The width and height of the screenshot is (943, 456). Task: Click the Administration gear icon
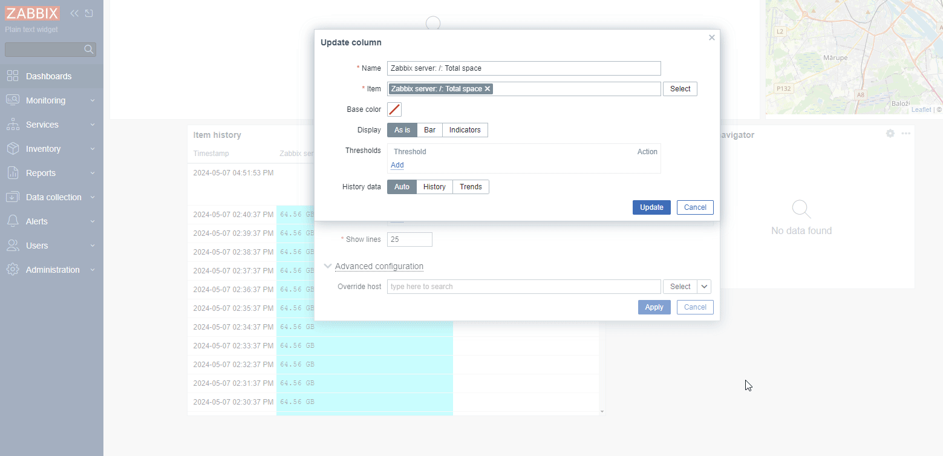click(13, 270)
